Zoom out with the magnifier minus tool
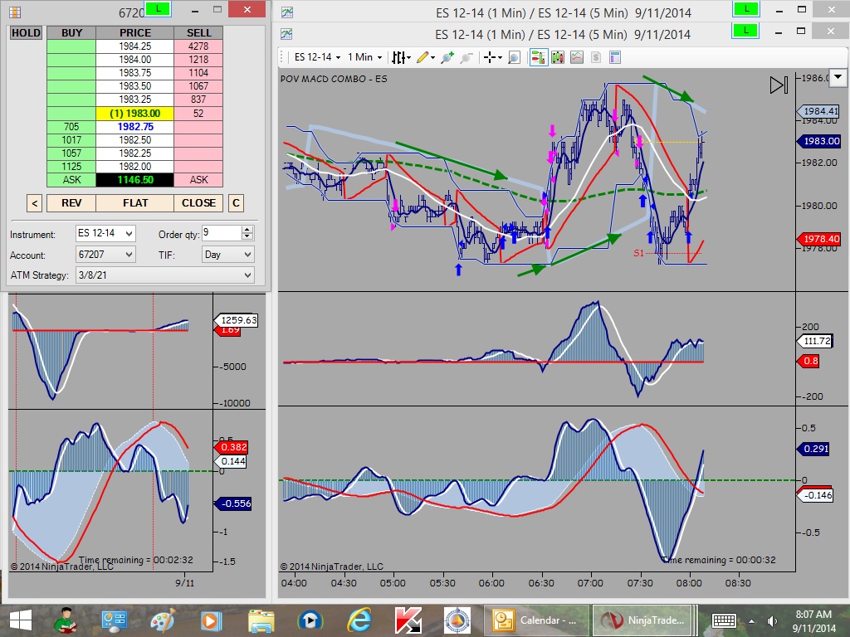850x637 pixels. click(x=467, y=57)
